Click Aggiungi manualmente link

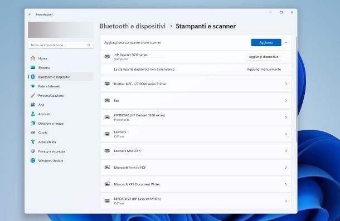tap(264, 70)
